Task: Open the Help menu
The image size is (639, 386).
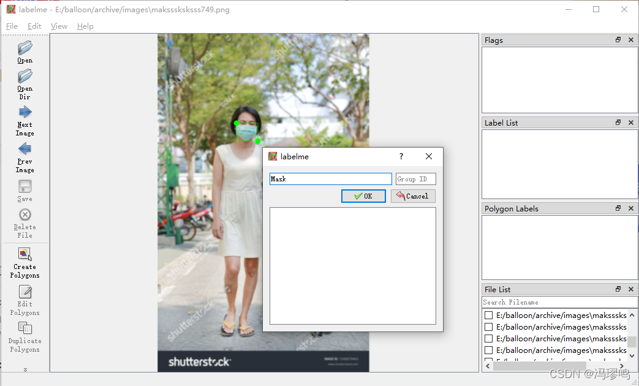Action: click(85, 26)
